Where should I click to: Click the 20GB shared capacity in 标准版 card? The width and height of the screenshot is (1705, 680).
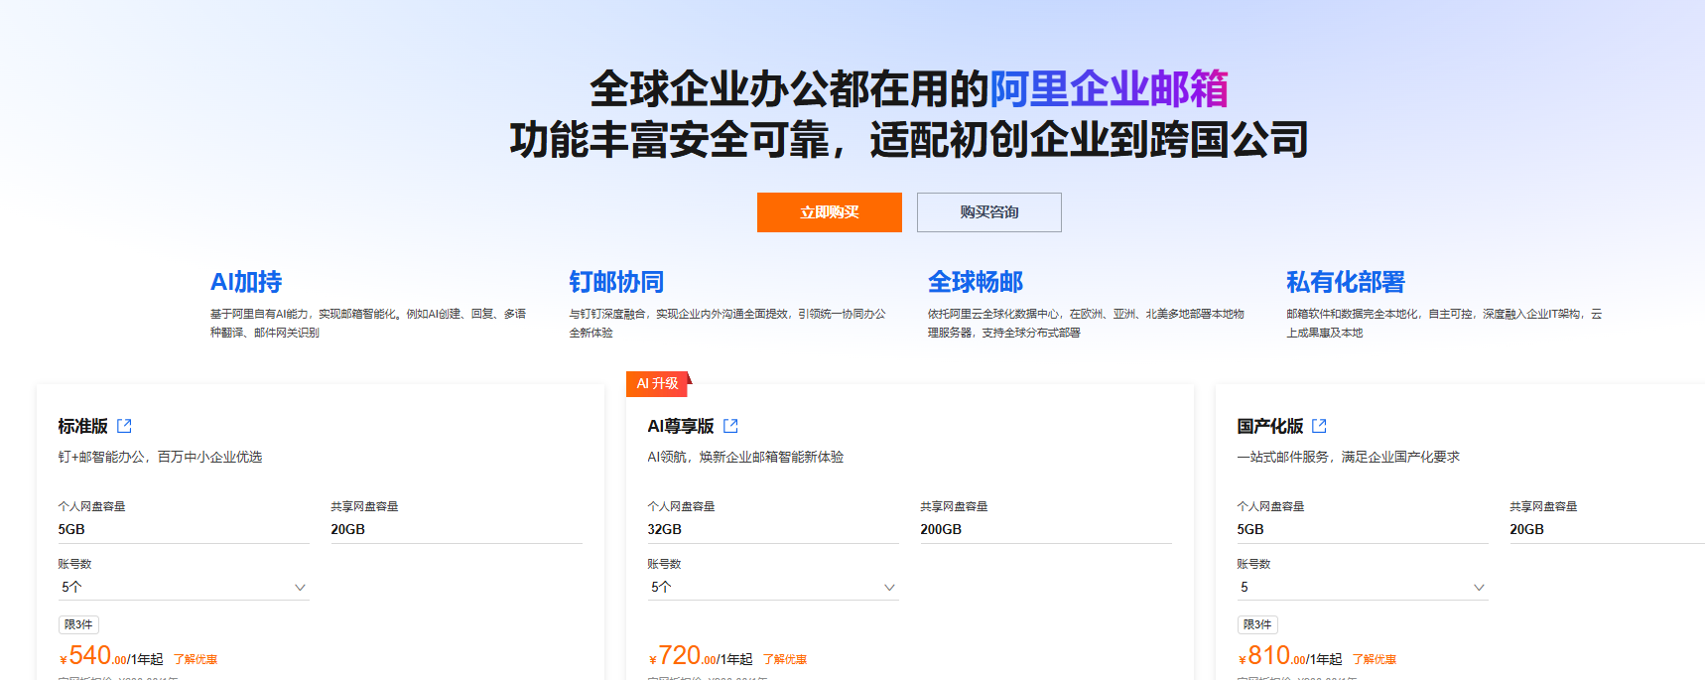348,529
